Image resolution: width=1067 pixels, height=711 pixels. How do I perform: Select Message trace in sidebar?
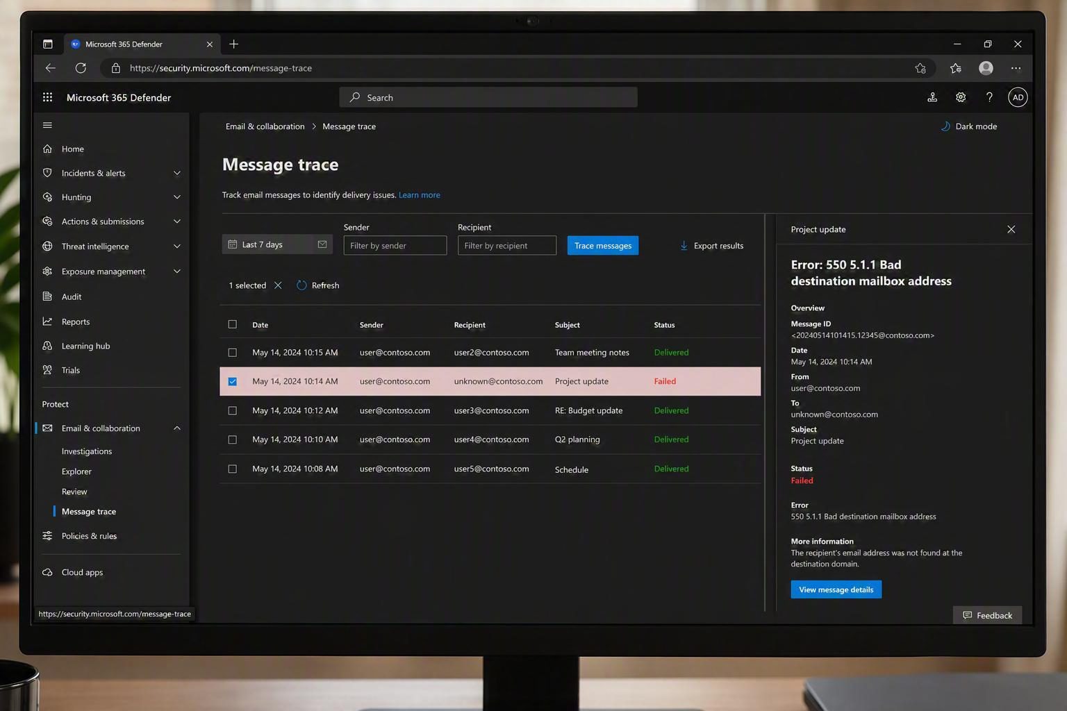coord(89,512)
